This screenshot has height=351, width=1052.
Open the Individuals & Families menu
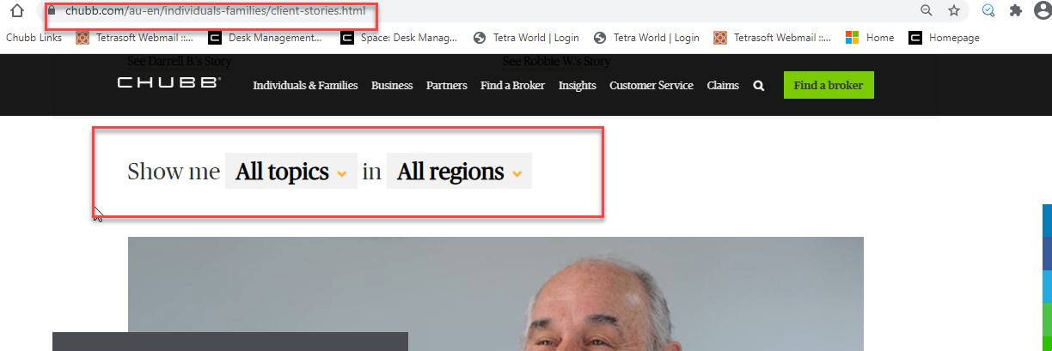(305, 86)
